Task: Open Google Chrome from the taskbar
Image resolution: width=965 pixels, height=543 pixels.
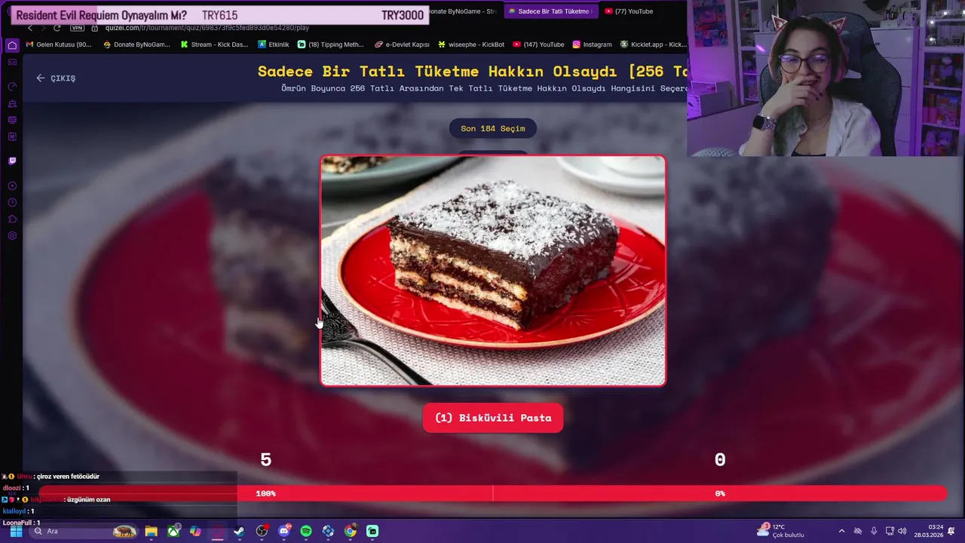Action: pos(351,531)
